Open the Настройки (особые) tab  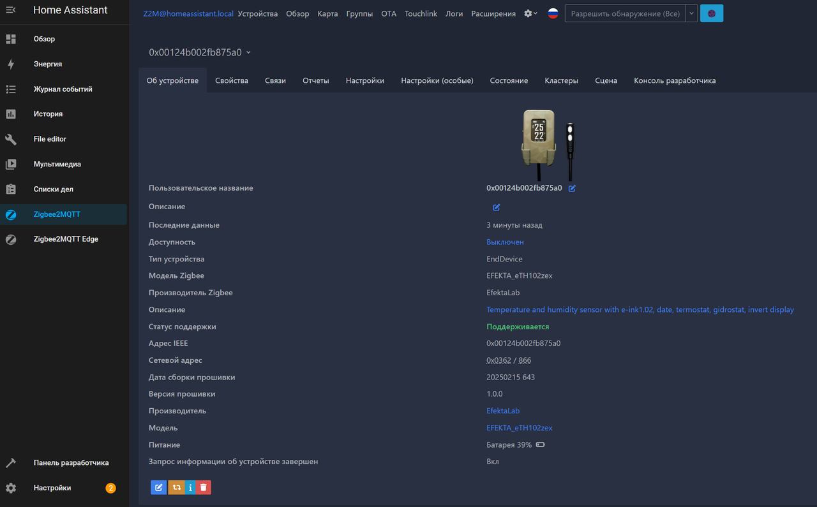click(437, 80)
